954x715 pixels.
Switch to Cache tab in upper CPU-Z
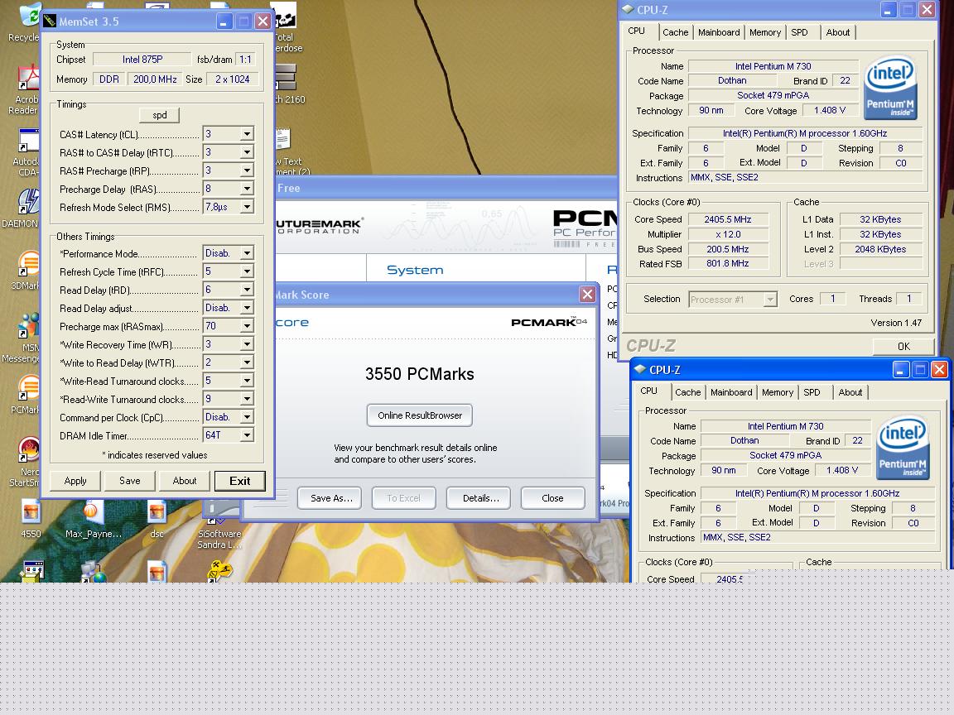(x=676, y=32)
